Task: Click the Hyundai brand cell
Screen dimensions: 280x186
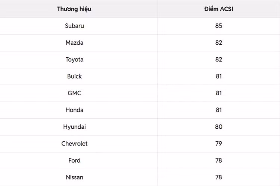Action: [x=74, y=127]
